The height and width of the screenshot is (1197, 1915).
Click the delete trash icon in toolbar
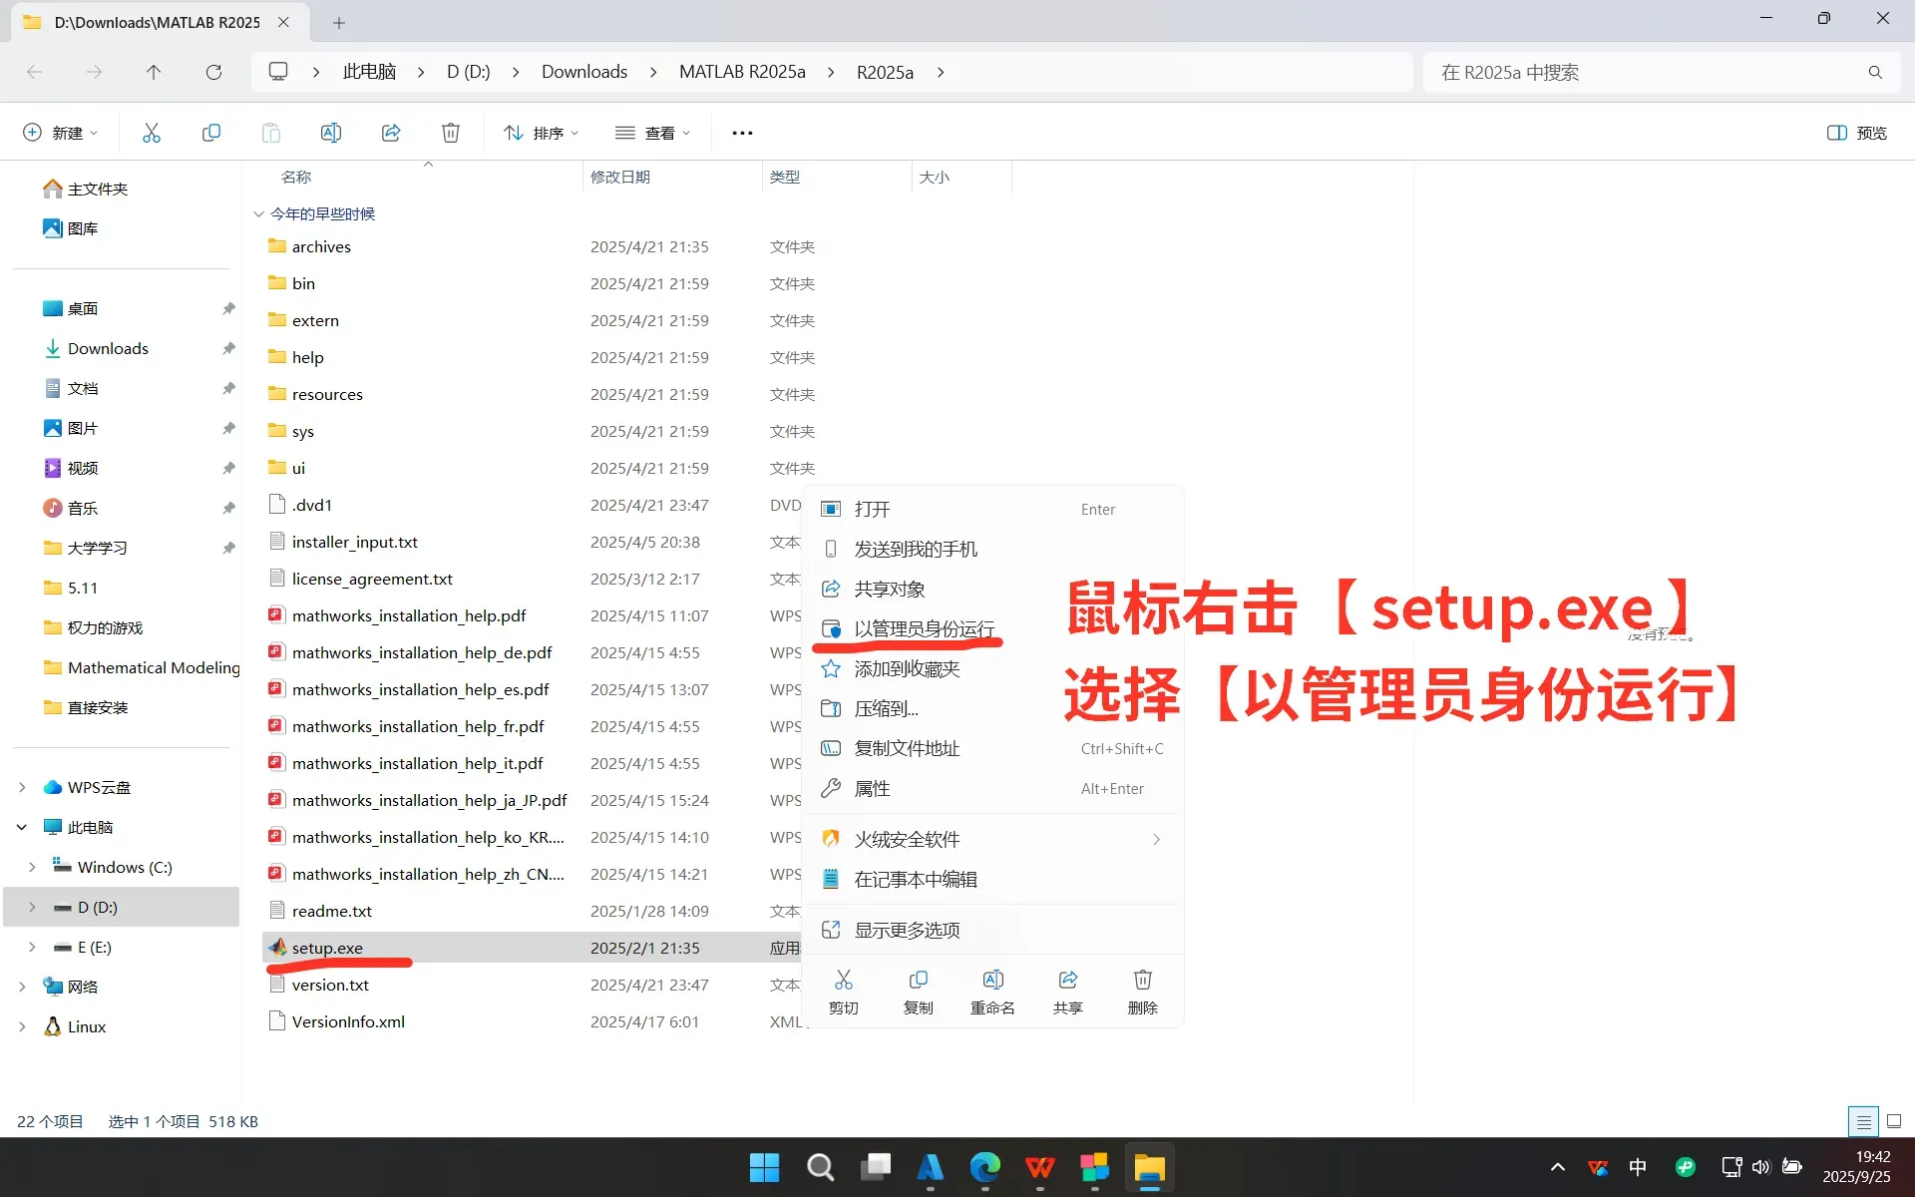451,133
